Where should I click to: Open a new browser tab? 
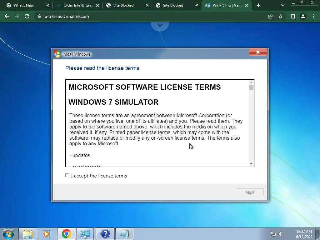click(258, 5)
